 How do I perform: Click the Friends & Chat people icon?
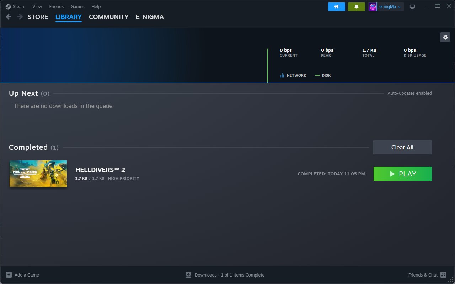coord(443,275)
